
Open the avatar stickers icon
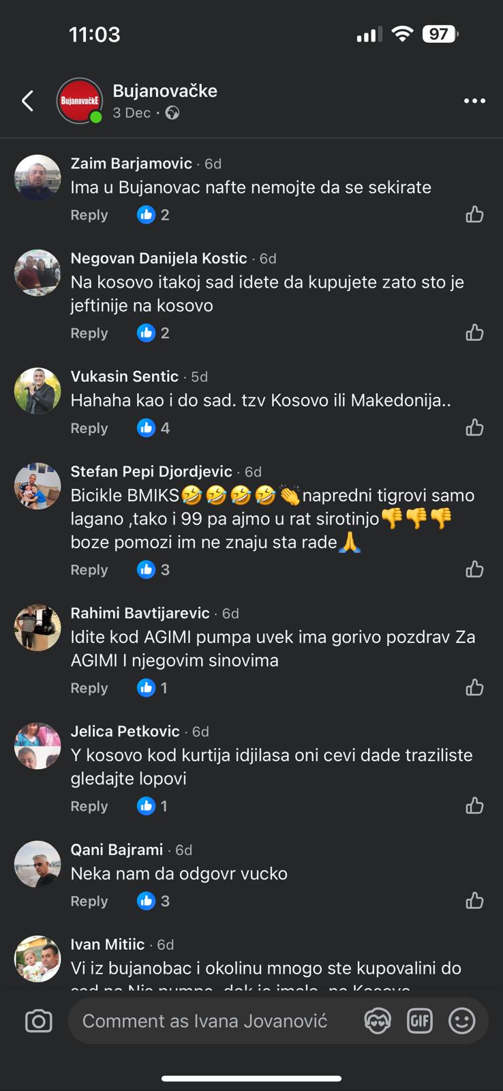pyautogui.click(x=378, y=1021)
